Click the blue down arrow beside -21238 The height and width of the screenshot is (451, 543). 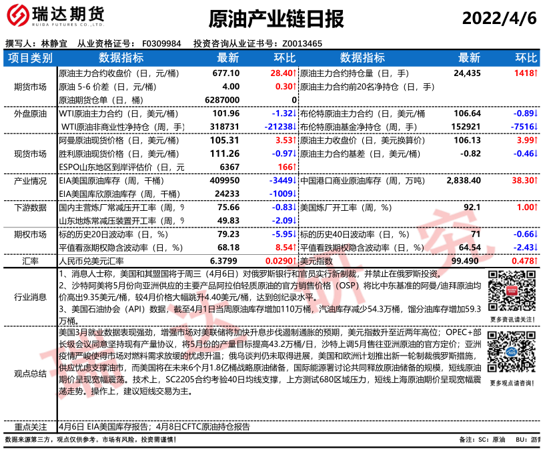[295, 126]
